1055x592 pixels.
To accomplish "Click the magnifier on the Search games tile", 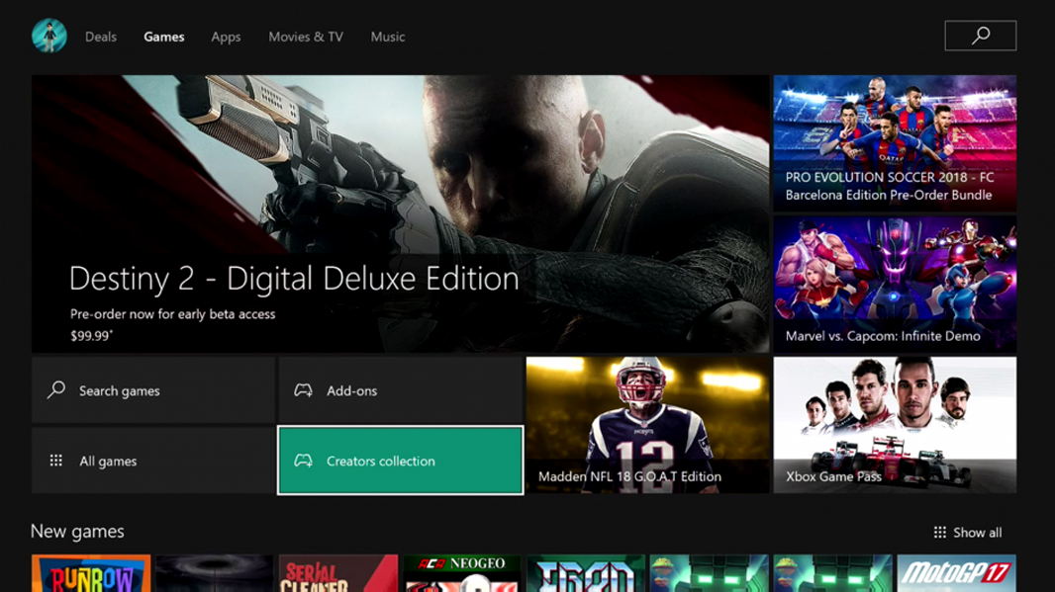I will pyautogui.click(x=55, y=389).
